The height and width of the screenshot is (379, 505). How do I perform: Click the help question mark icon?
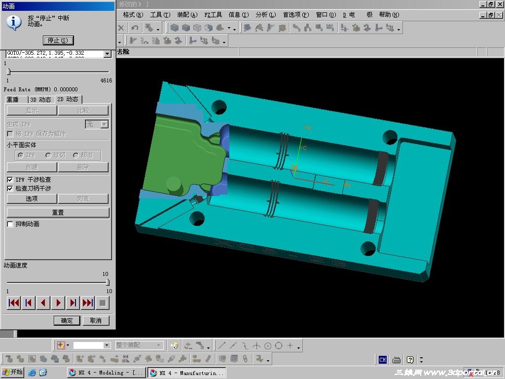(410, 360)
